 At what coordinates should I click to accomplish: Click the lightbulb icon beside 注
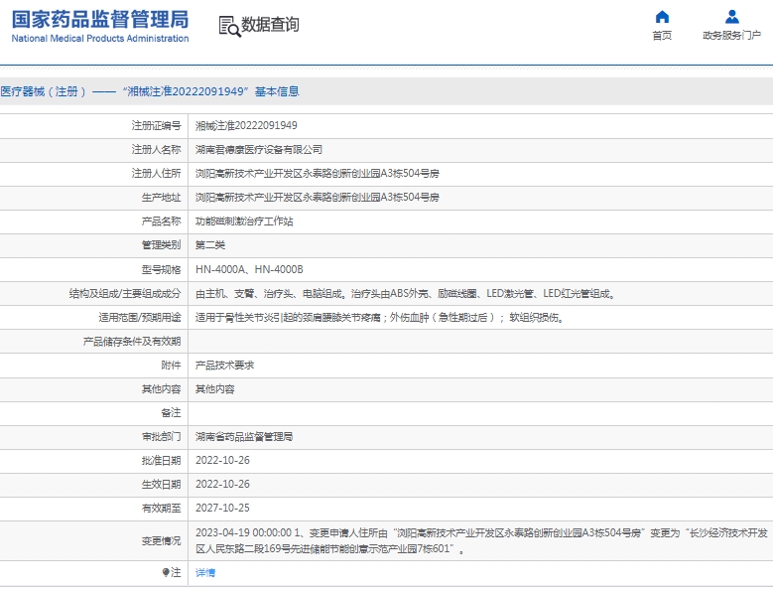click(x=165, y=573)
